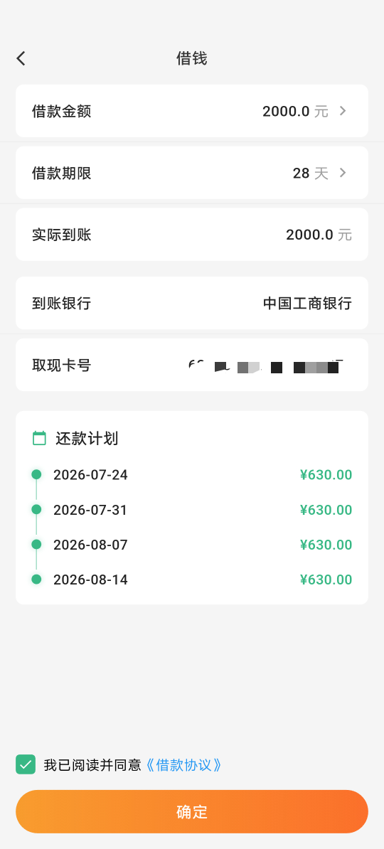384x849 pixels.
Task: Select the green dot for 2026-07-31
Action: click(x=36, y=510)
